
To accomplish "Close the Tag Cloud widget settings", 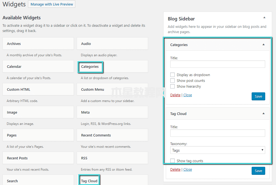I will (x=188, y=169).
